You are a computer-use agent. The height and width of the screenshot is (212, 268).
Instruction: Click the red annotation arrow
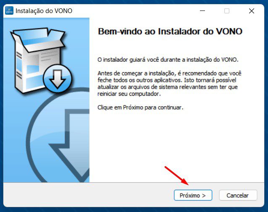(x=177, y=176)
